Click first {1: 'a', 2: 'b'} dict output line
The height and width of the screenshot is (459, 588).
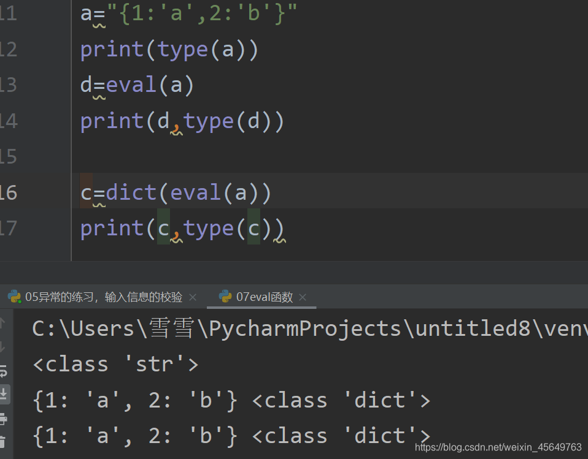click(232, 400)
